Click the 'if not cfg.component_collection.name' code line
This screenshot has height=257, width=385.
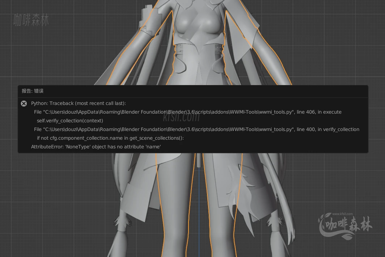[x=110, y=138]
